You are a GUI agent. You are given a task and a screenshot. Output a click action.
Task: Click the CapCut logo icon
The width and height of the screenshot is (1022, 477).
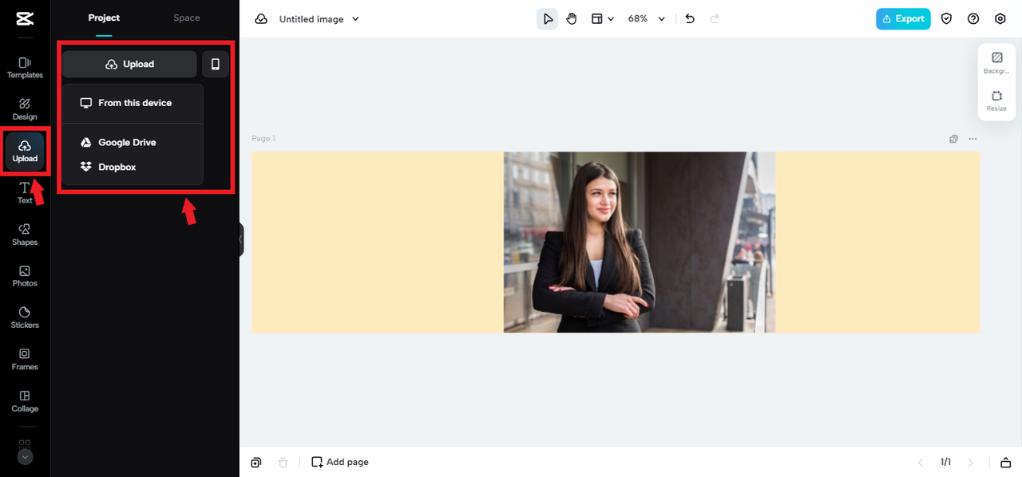(x=24, y=19)
